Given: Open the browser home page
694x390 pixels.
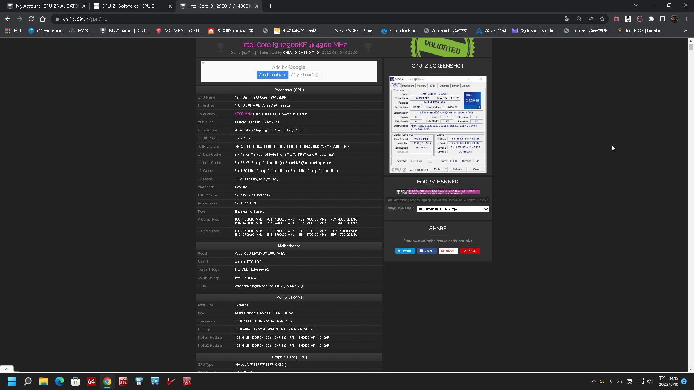Looking at the screenshot, I should (43, 19).
